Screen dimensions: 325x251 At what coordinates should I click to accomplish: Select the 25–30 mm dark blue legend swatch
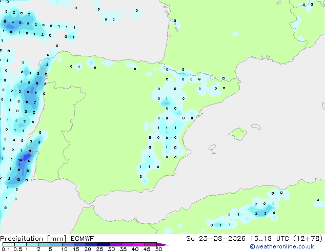[103, 244]
